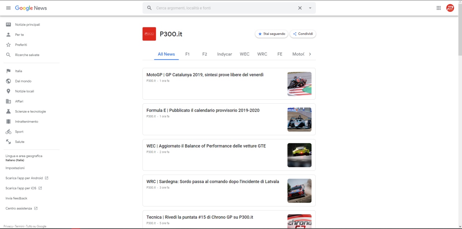The image size is (462, 229).
Task: Open Sport section in sidebar
Action: click(x=19, y=132)
